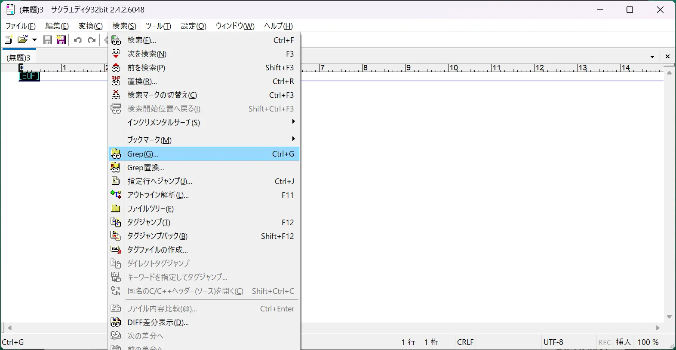
Task: Toggle 検索マークの切替え in menu
Action: [162, 95]
